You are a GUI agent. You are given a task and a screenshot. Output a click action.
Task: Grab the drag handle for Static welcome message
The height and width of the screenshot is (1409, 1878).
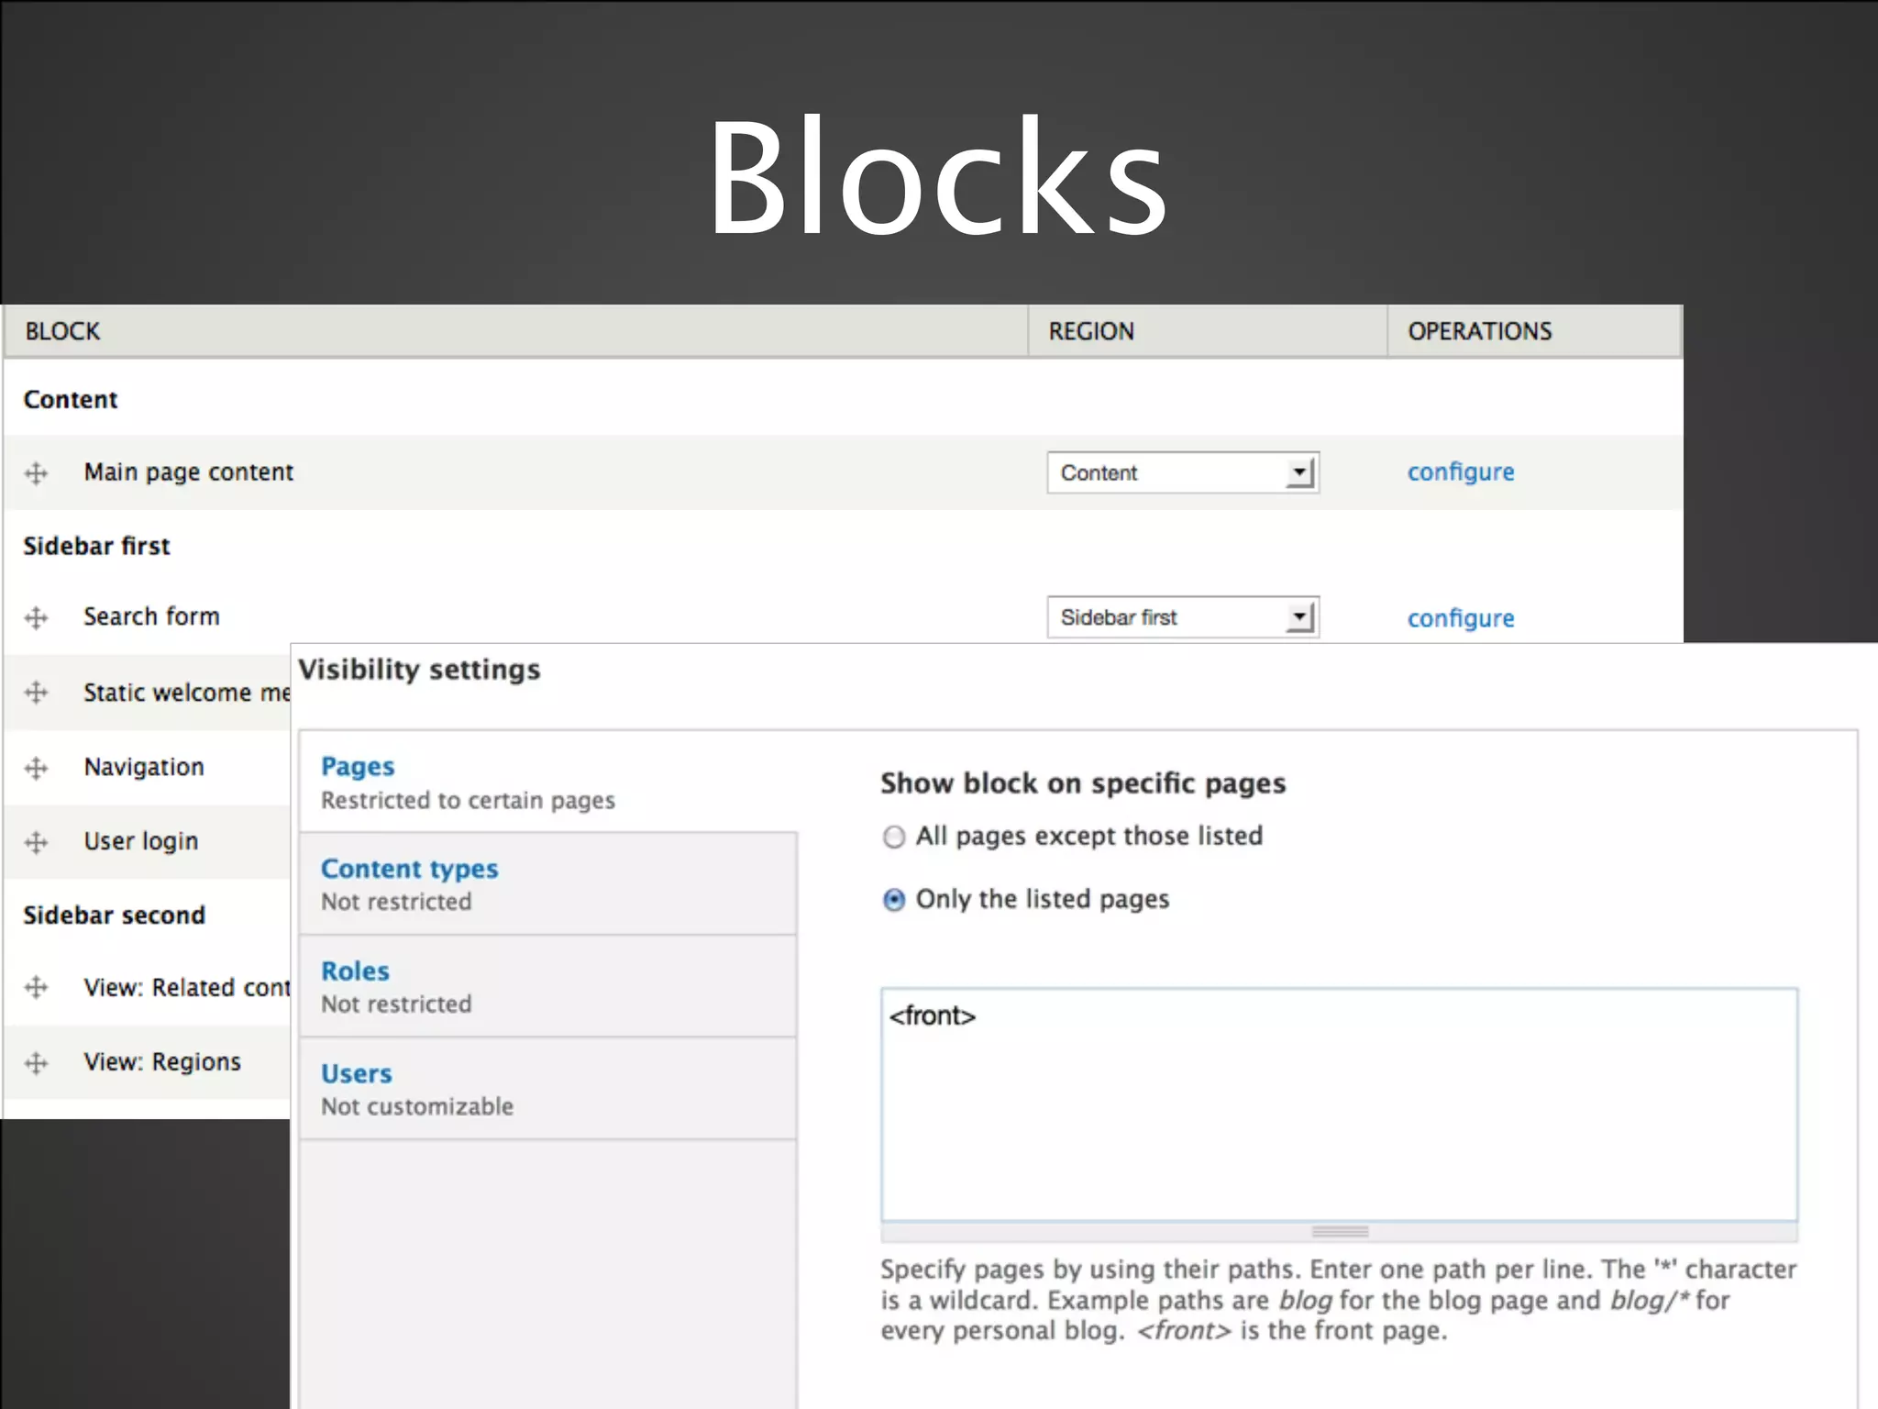[x=36, y=693]
